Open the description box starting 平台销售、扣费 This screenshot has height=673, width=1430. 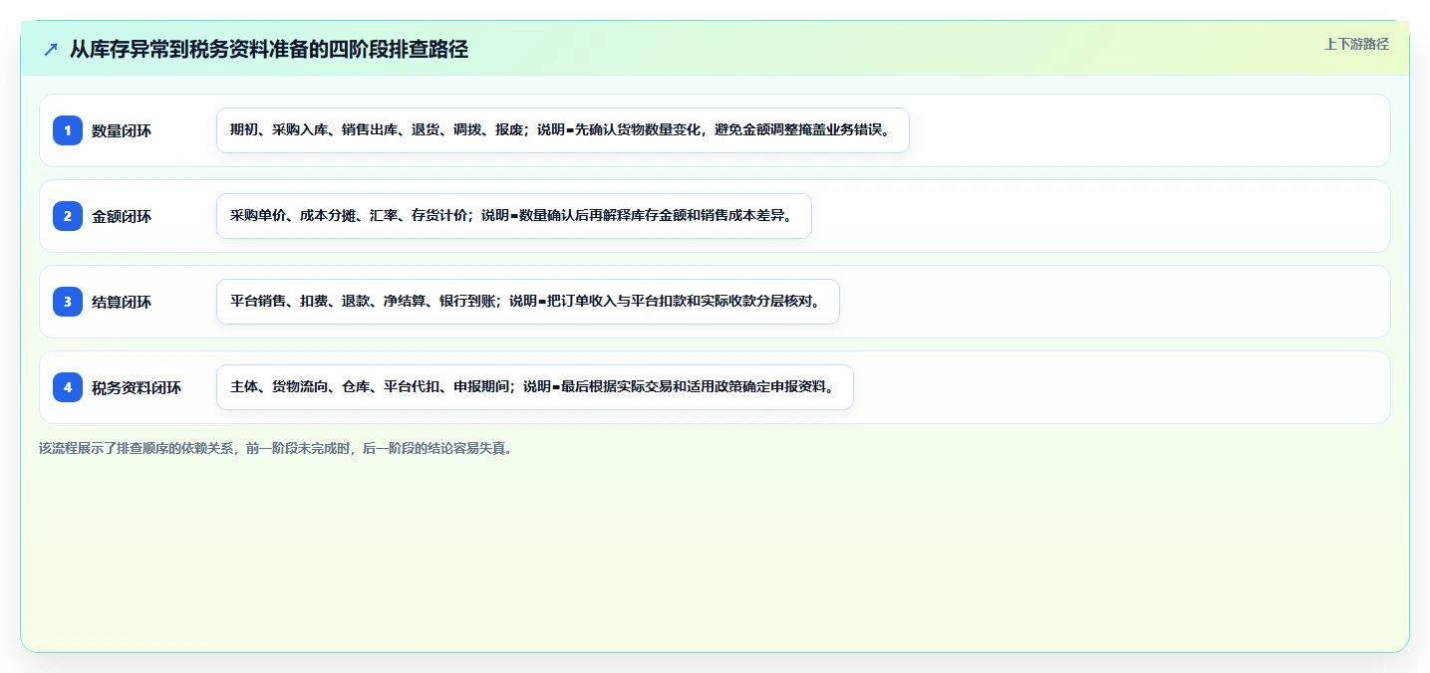[x=528, y=302]
